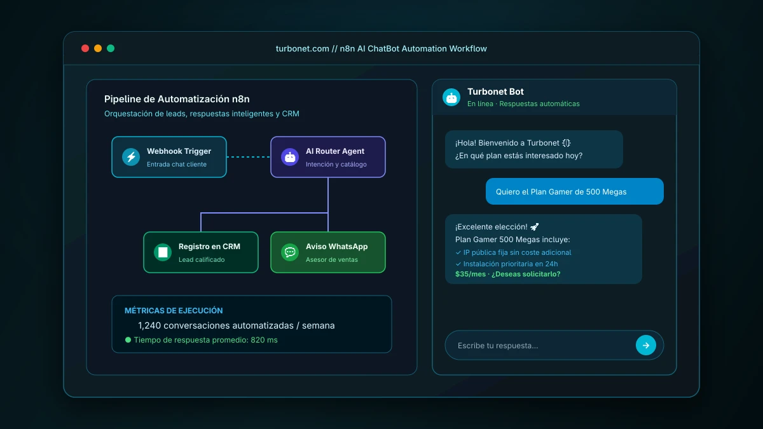
Task: Click 'Lead calificado' subtitle
Action: (202, 259)
